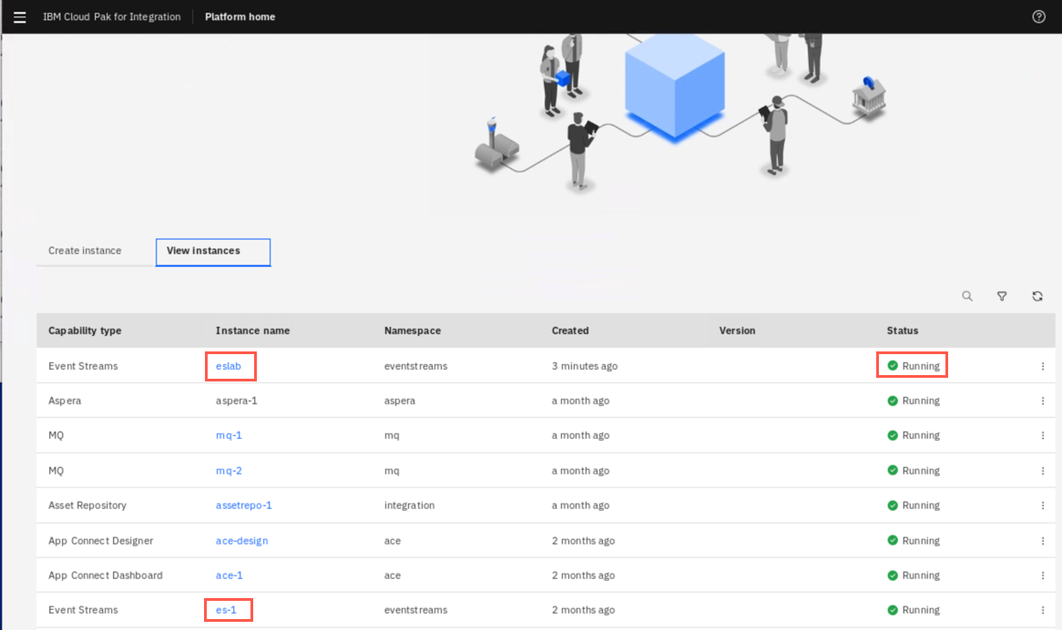Image resolution: width=1062 pixels, height=630 pixels.
Task: Open the mq-2 instance link
Action: click(x=229, y=471)
